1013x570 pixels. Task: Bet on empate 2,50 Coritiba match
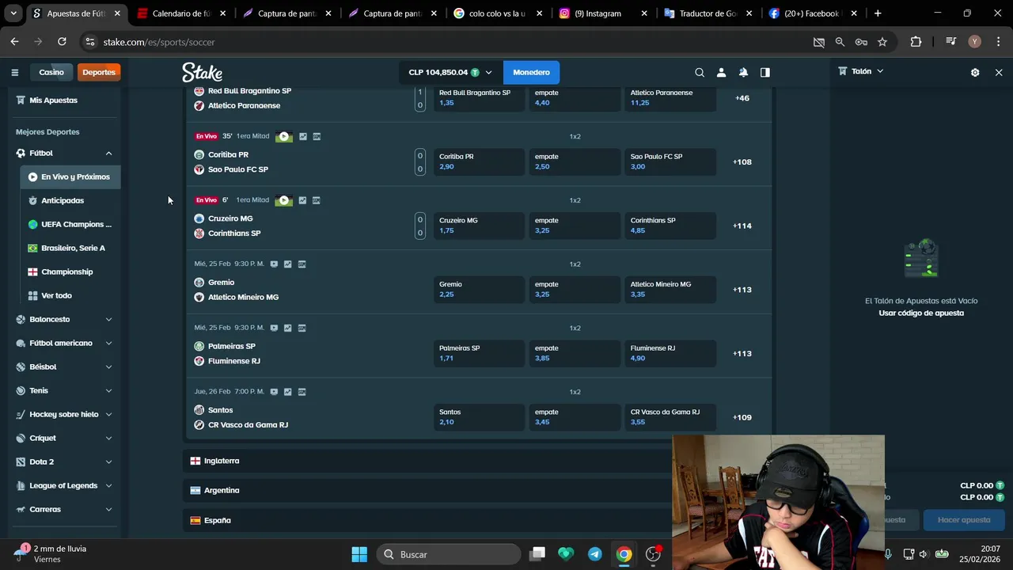[x=575, y=161]
